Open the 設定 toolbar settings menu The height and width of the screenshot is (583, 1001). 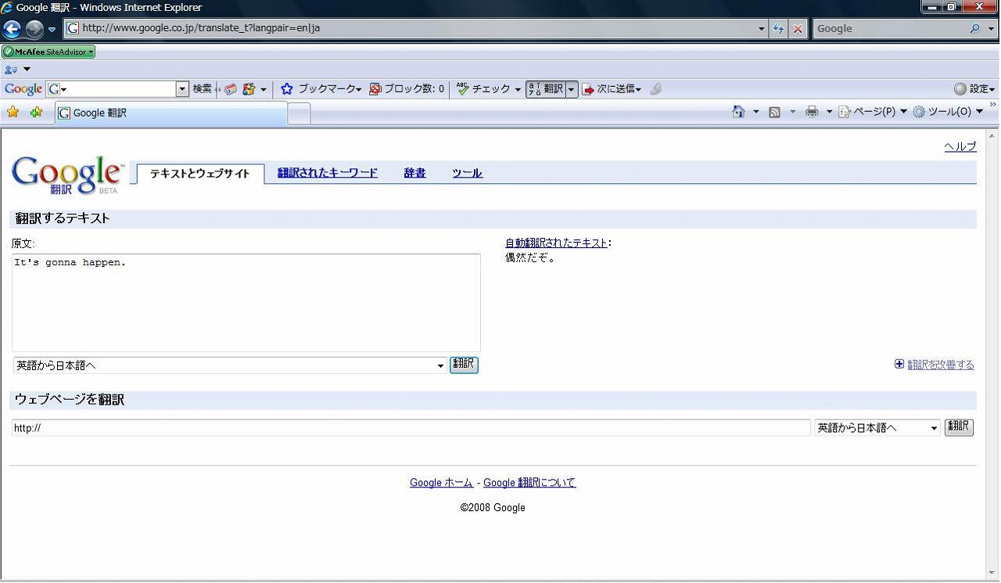975,89
